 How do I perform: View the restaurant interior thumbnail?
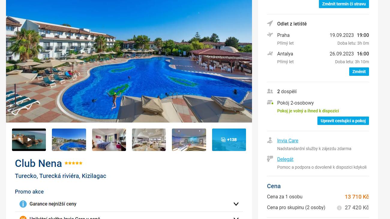(x=149, y=140)
